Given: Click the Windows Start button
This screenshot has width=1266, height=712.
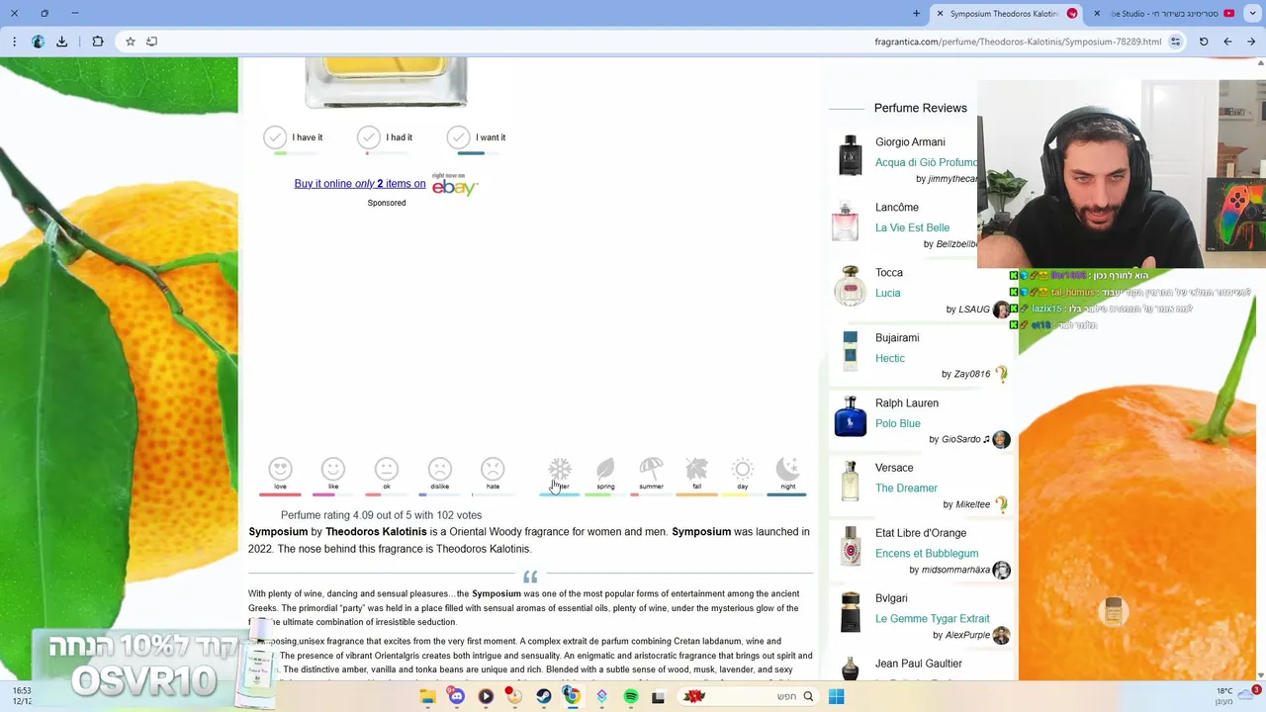Looking at the screenshot, I should pyautogui.click(x=836, y=697).
